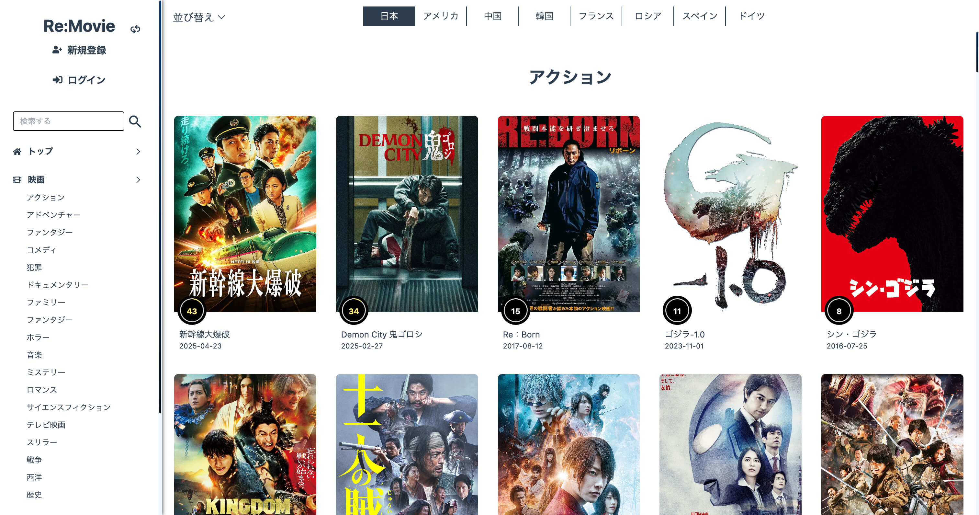
Task: Click the シン・ゴジラ title text
Action: [852, 334]
